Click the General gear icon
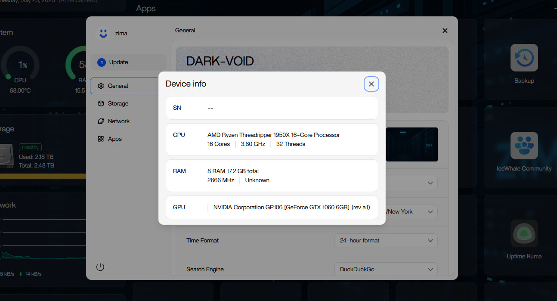Screen dimensions: 557x301 point(101,86)
